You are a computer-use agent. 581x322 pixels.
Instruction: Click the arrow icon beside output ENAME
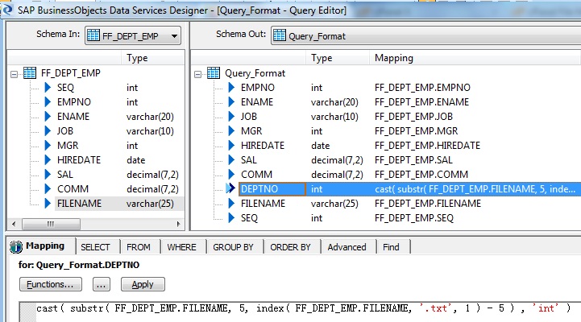[x=231, y=101]
